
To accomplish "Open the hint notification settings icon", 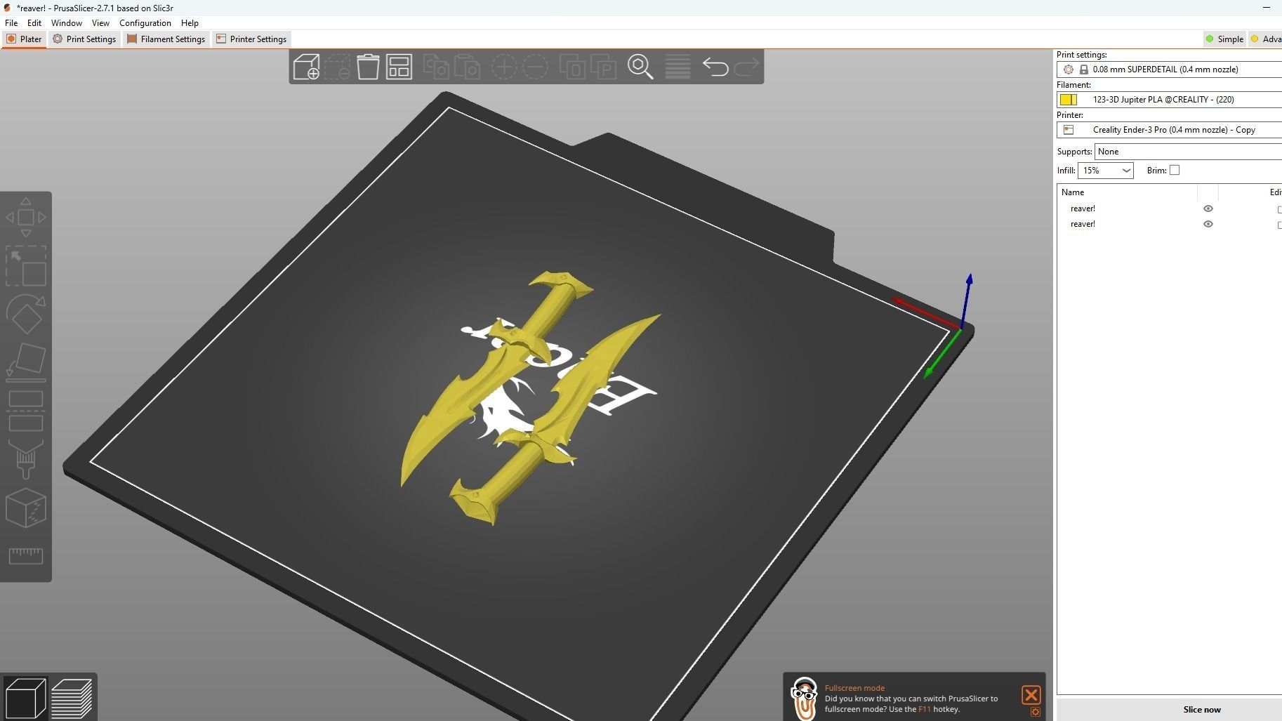I will click(x=1035, y=712).
